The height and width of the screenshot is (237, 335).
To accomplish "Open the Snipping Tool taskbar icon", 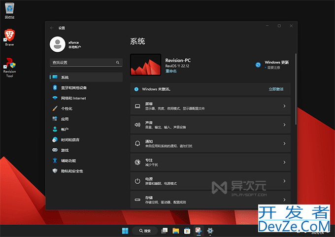I will coord(199,231).
